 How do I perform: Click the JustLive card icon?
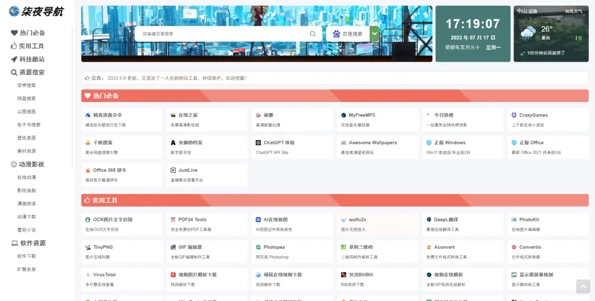(x=174, y=170)
